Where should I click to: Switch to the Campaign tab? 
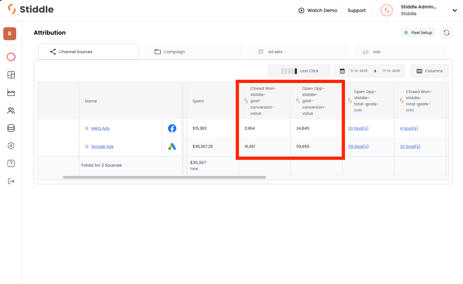click(x=193, y=52)
